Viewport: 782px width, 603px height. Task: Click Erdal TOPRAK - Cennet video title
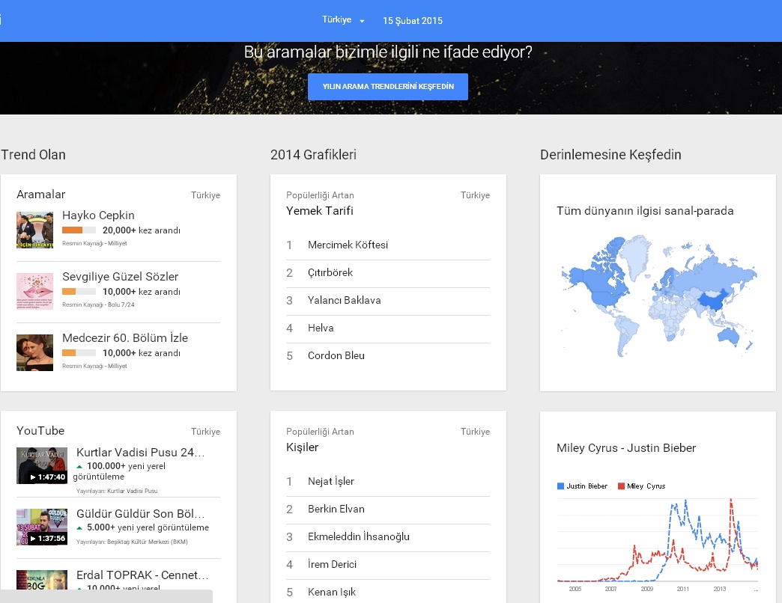(140, 575)
